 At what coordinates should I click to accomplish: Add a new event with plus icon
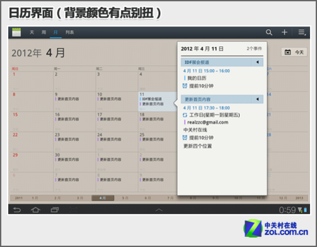pos(285,32)
